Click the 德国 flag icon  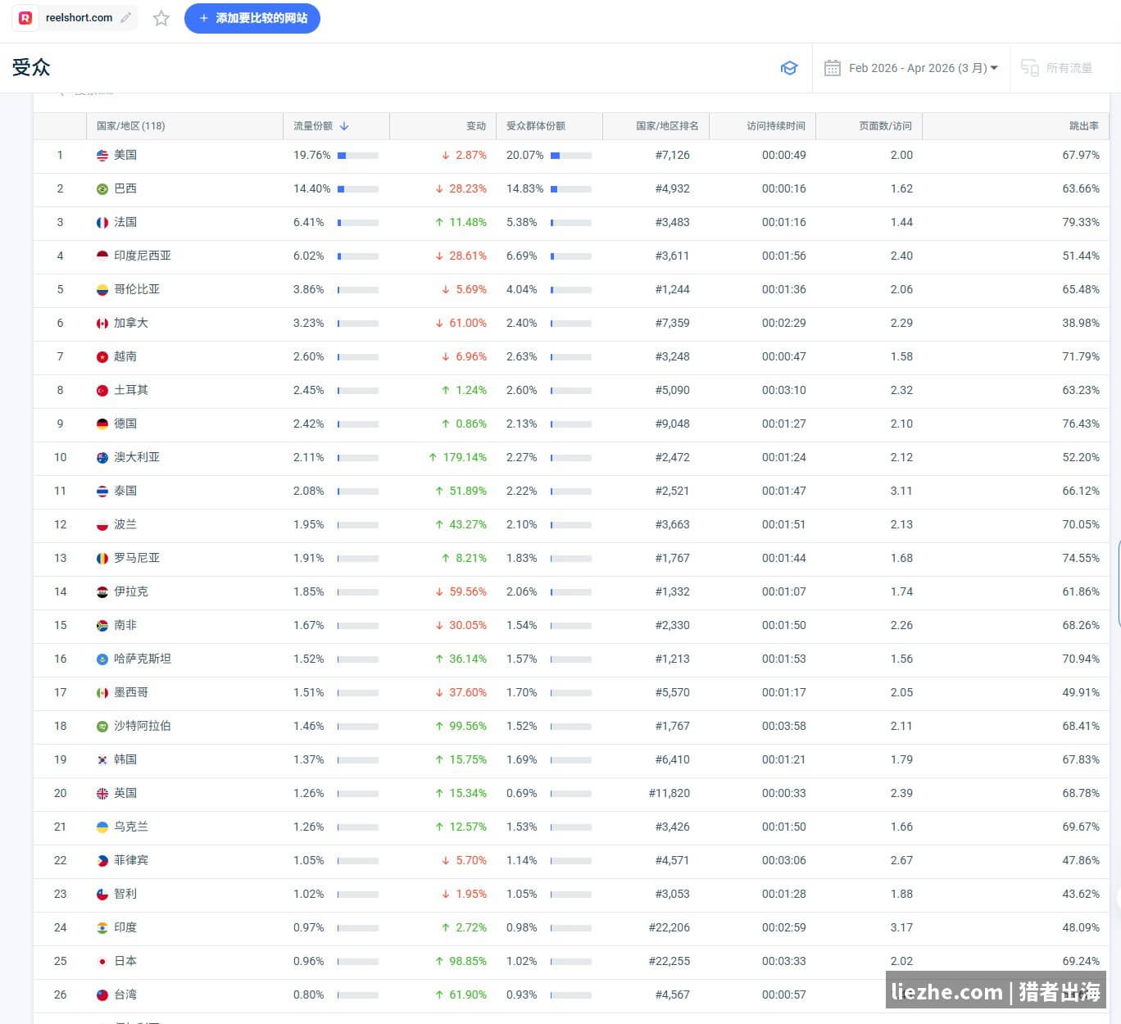point(102,424)
